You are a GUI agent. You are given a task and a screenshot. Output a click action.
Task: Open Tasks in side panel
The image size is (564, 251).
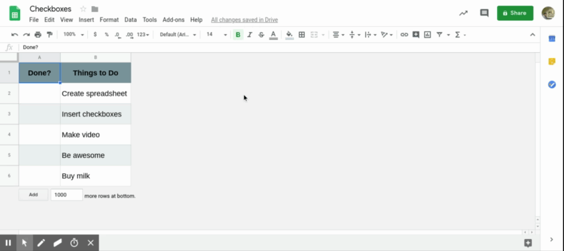(552, 84)
